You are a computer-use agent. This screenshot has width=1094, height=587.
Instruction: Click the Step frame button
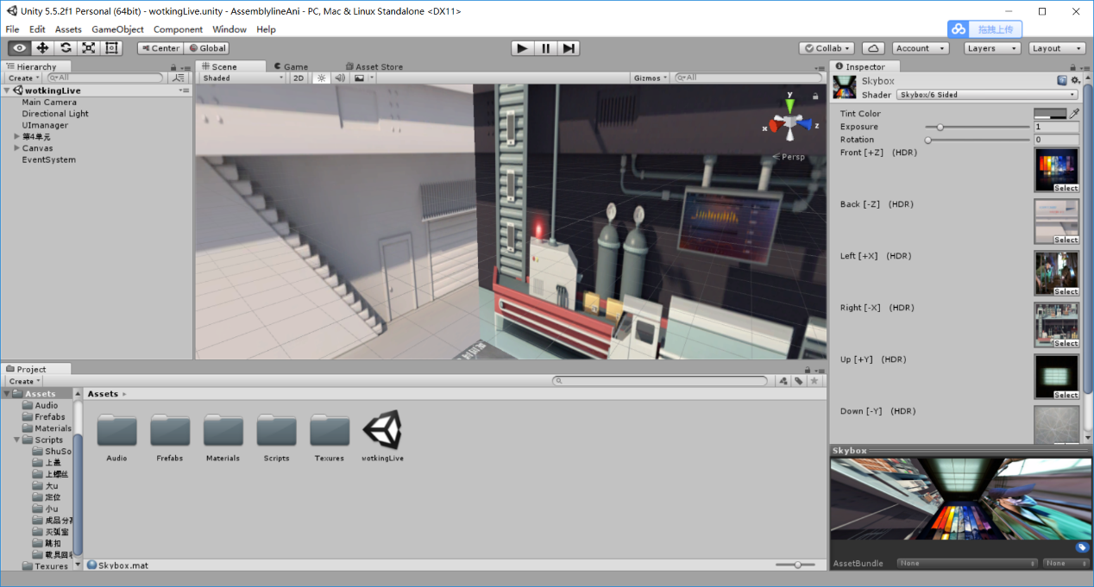coord(569,48)
